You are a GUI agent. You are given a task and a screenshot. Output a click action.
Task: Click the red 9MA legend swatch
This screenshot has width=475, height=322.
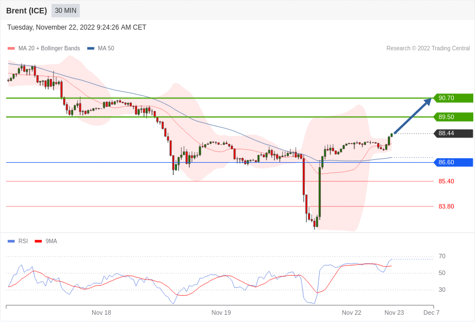point(39,241)
